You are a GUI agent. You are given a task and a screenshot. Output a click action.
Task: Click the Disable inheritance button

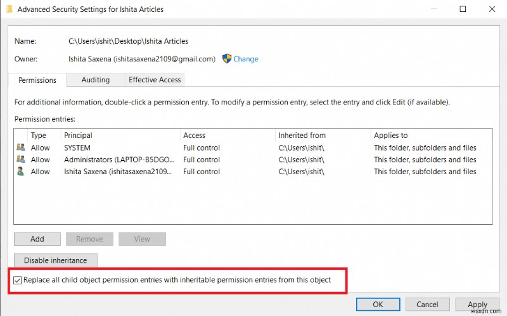(55, 260)
